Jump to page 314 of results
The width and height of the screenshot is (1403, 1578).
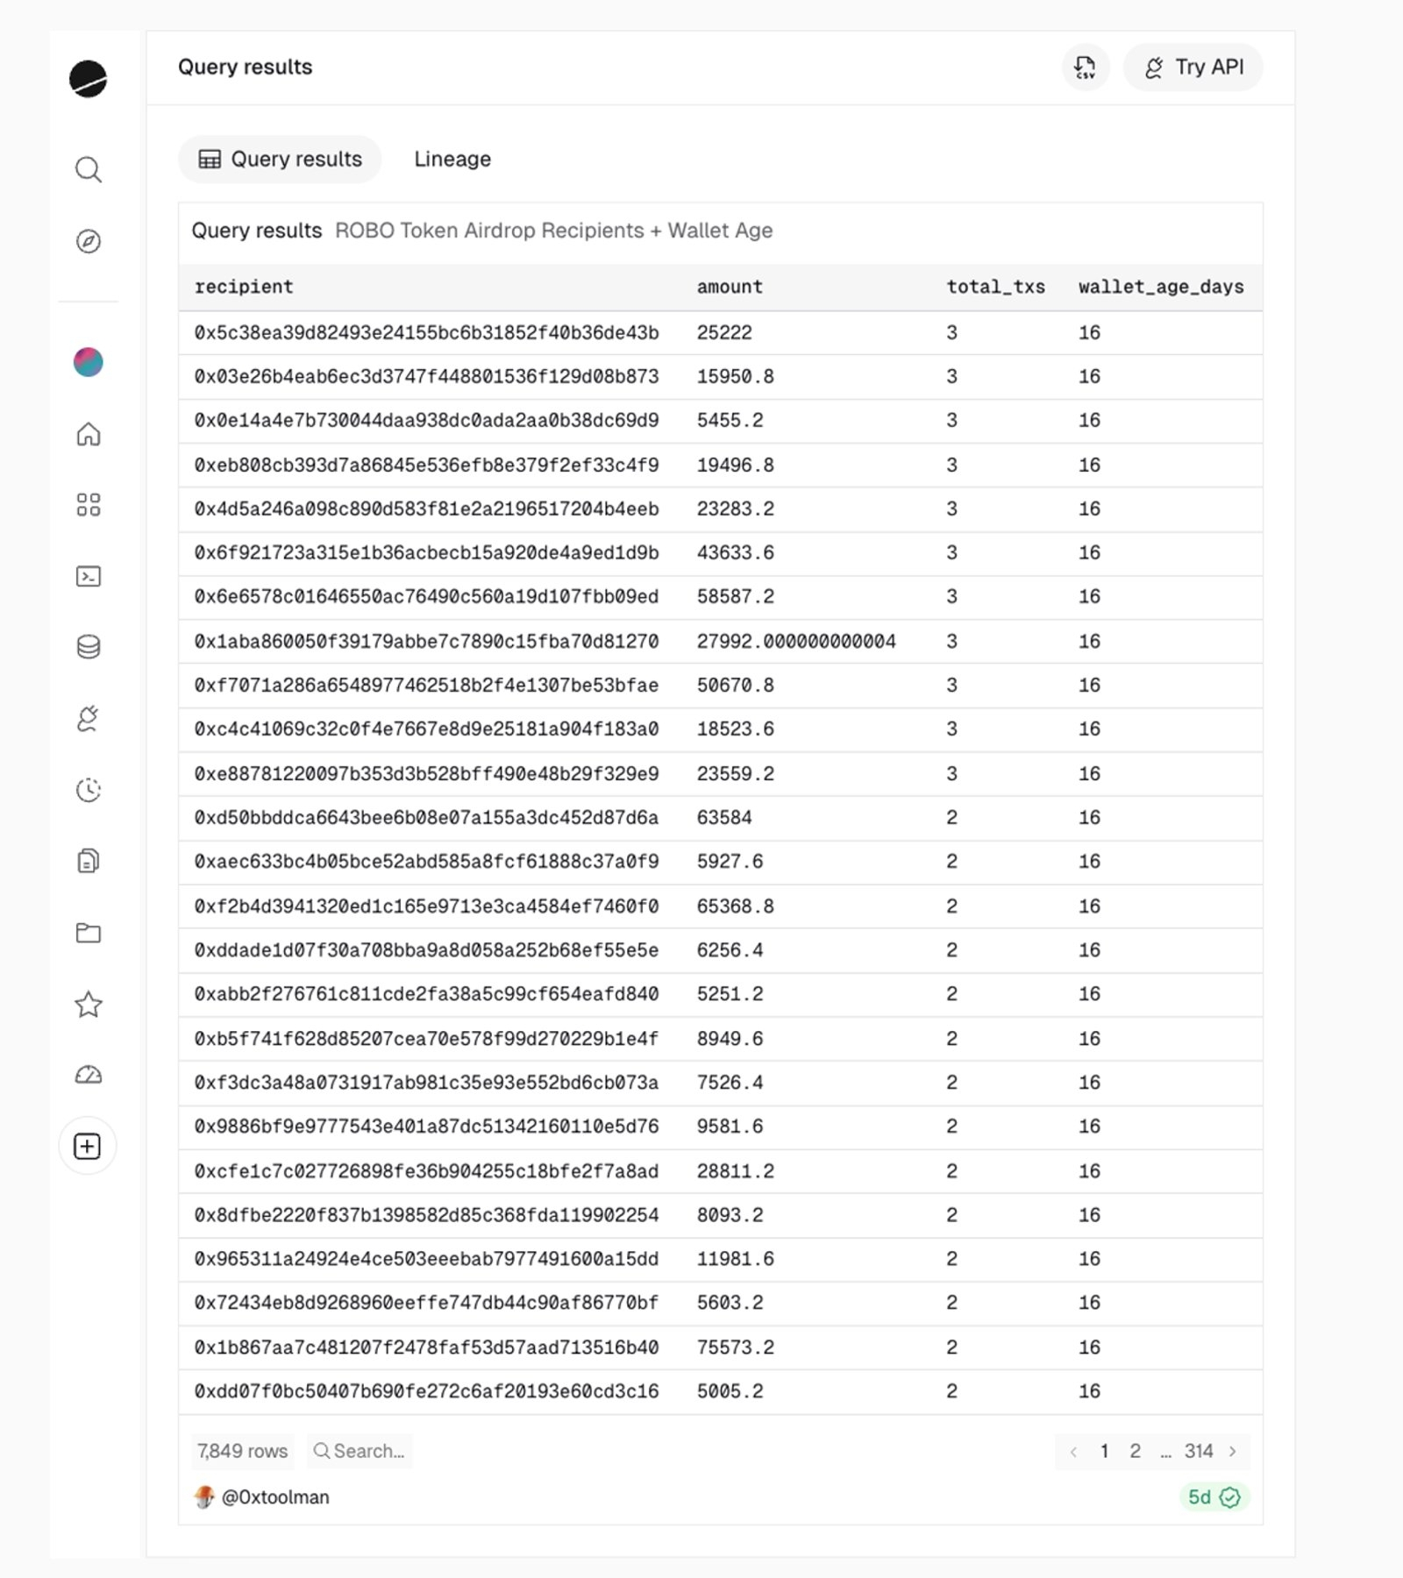click(x=1198, y=1452)
